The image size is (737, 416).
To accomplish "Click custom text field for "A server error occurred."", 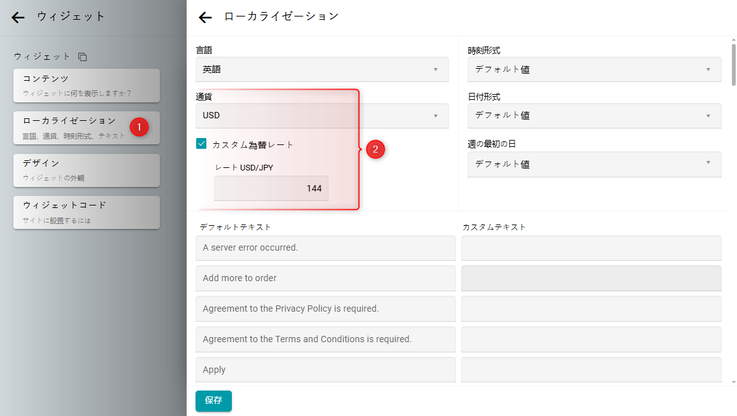I will coord(590,248).
